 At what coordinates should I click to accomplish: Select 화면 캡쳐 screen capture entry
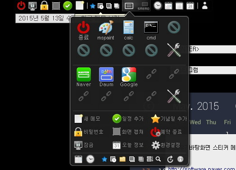coord(128,131)
